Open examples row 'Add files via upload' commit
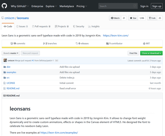The width and height of the screenshot is (165, 136). 70,72
